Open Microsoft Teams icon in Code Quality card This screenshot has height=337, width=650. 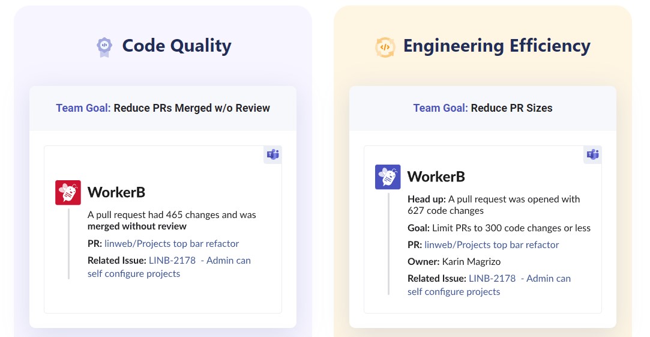click(272, 154)
